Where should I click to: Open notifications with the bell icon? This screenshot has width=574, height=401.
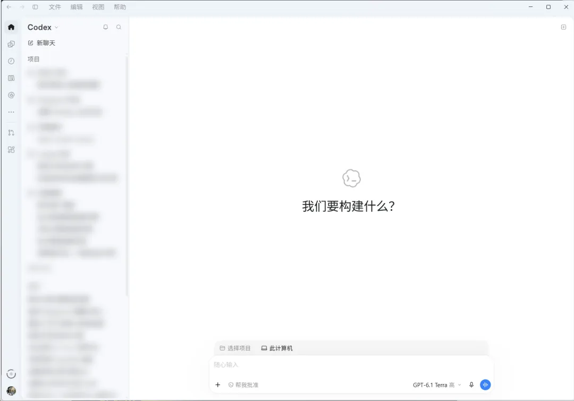105,27
